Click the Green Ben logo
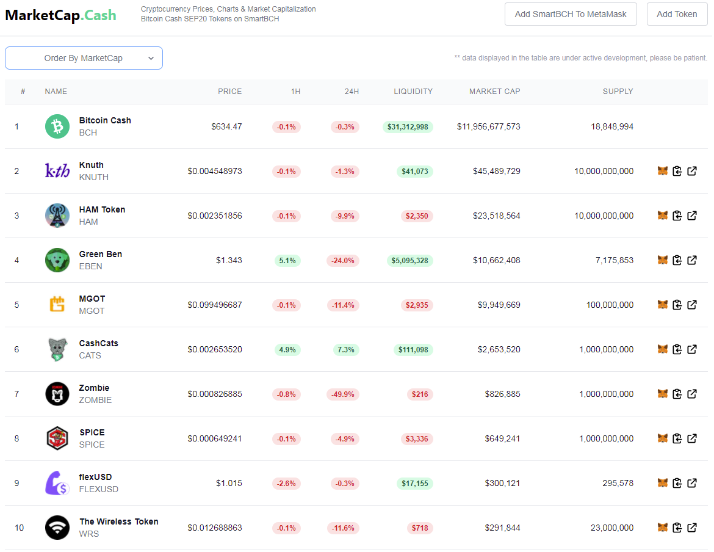 point(57,261)
